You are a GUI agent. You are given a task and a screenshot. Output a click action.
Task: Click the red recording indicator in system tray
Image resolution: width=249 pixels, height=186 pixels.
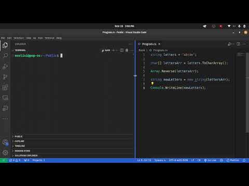pos(221,26)
